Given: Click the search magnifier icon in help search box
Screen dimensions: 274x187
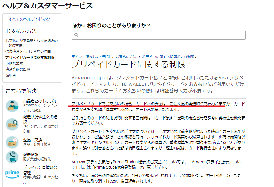Looking at the screenshot, I should [x=76, y=35].
